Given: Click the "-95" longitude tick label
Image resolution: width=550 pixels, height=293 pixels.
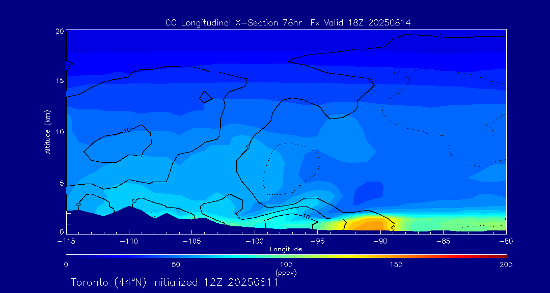Looking at the screenshot, I should pos(317,242).
